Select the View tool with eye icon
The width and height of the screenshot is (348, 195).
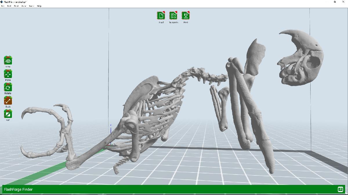click(x=8, y=61)
